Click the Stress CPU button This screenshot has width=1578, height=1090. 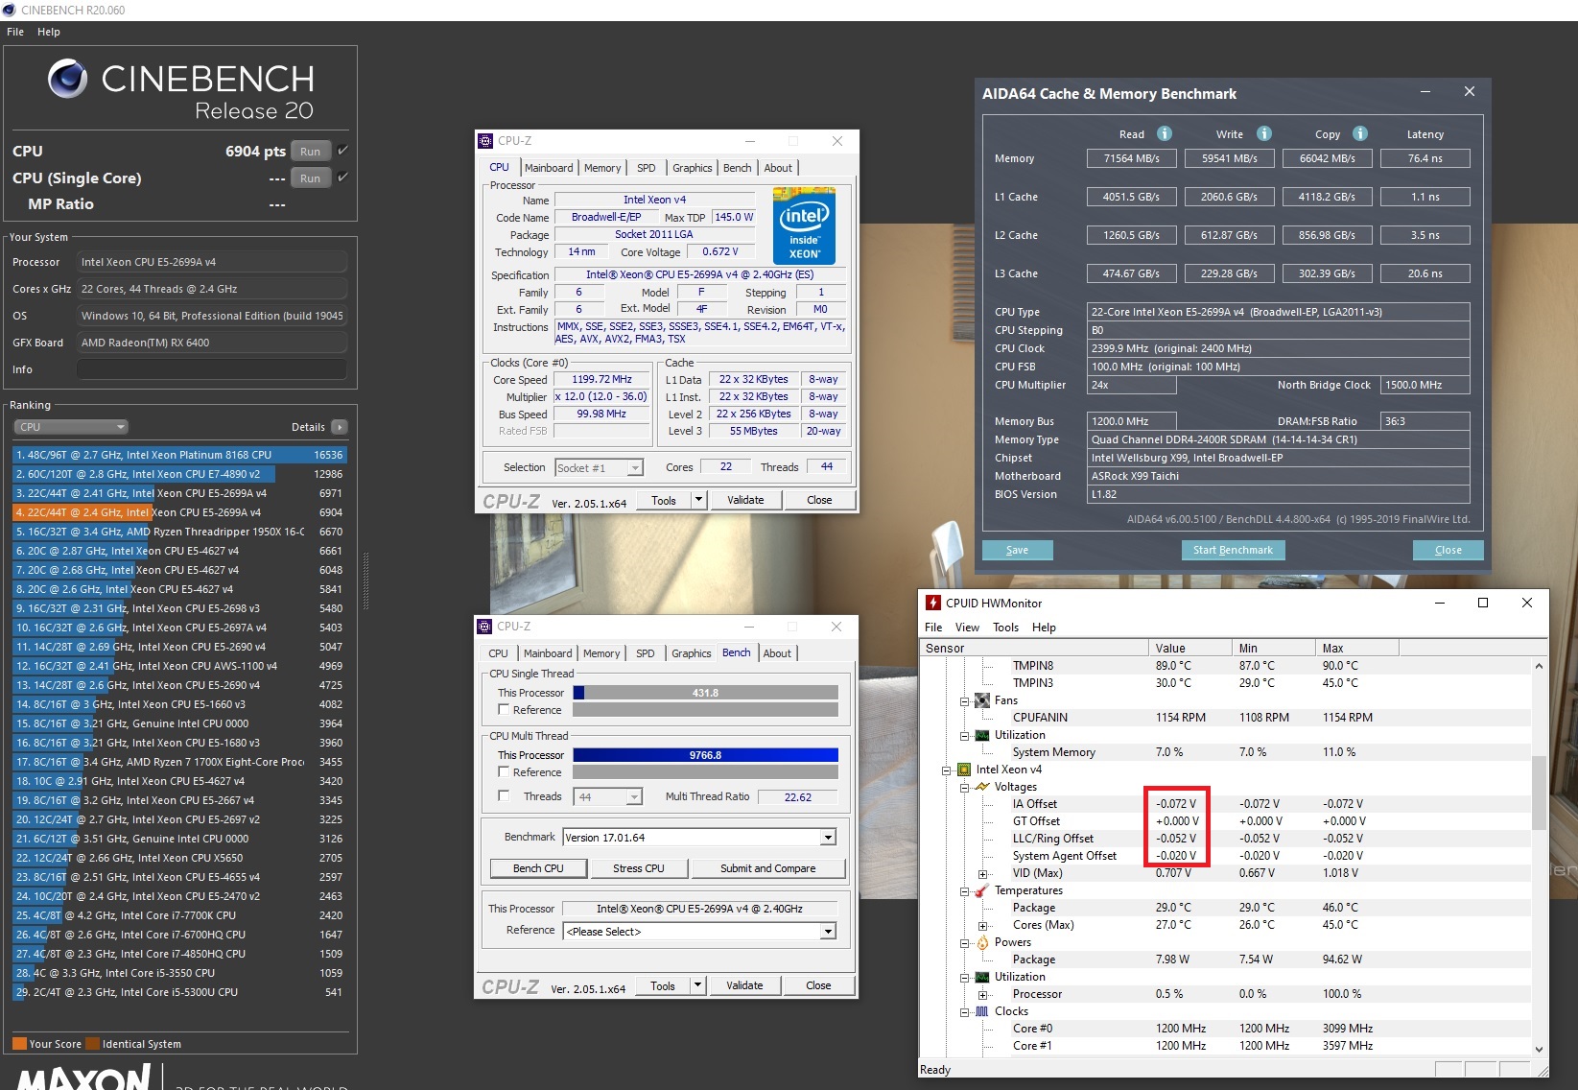(x=639, y=868)
